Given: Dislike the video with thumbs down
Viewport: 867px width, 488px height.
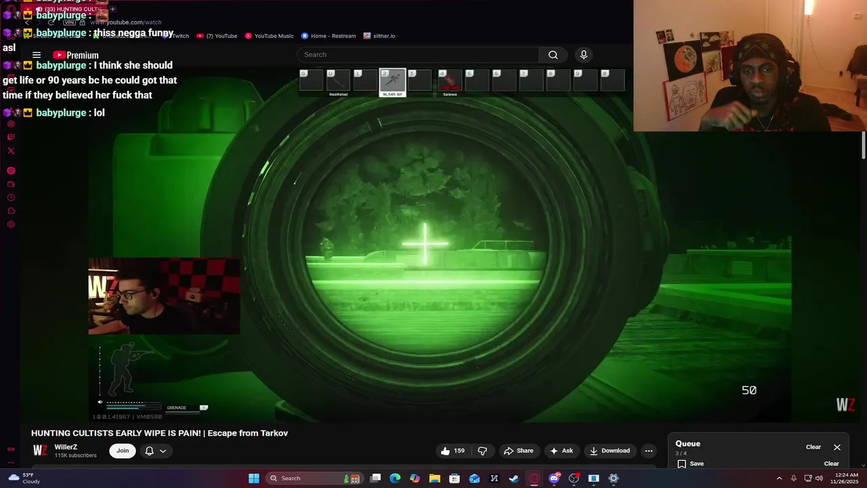Looking at the screenshot, I should 482,451.
